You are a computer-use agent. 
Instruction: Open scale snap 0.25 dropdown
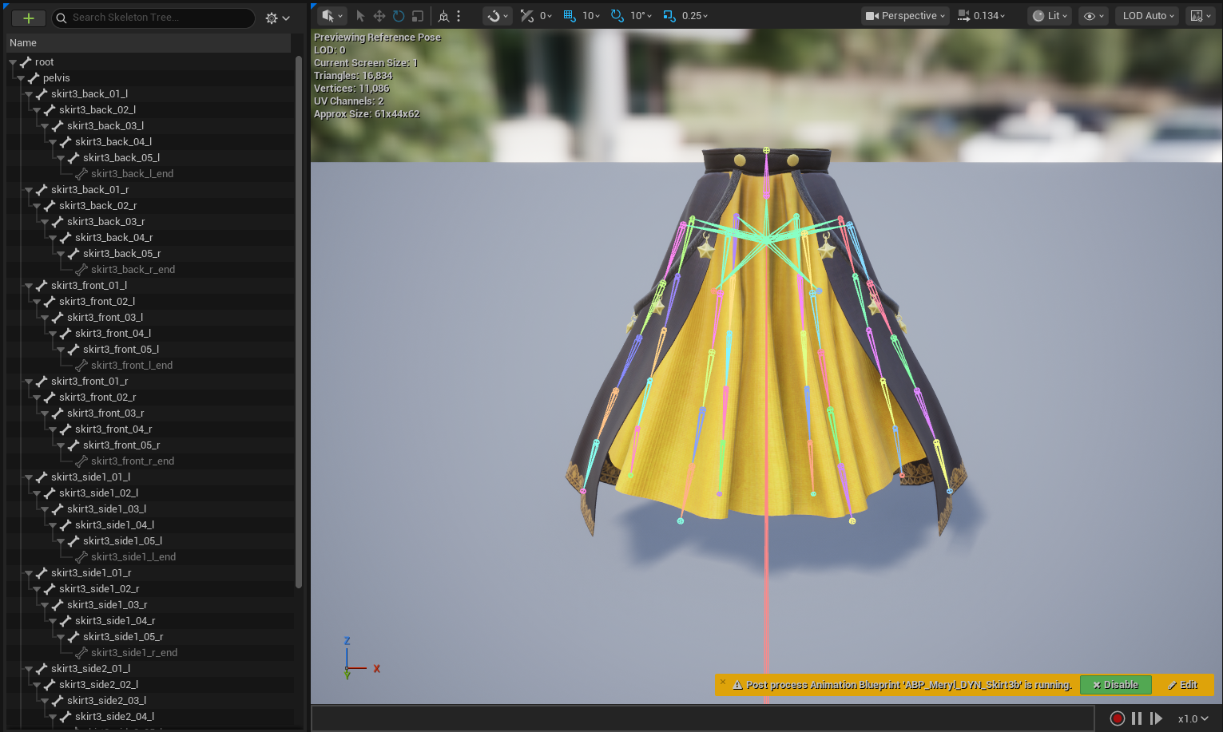[695, 16]
